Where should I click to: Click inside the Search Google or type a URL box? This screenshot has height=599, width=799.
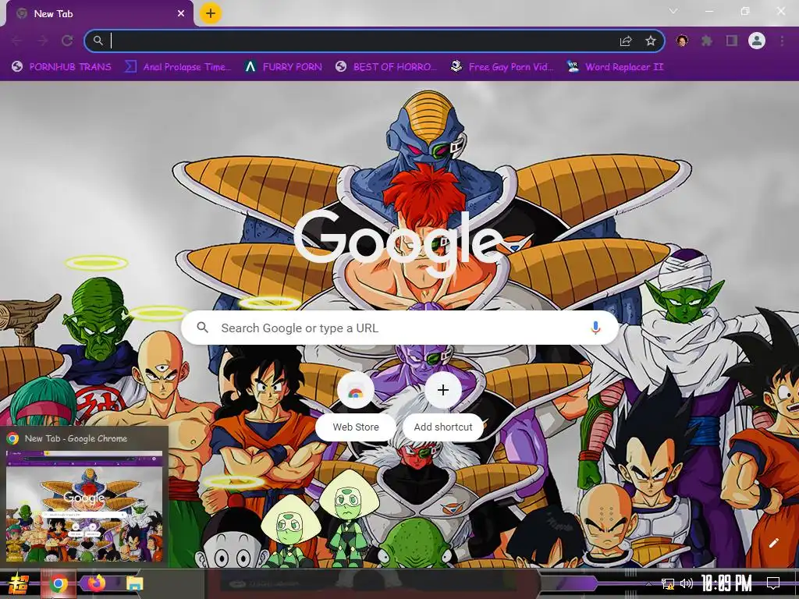(400, 328)
